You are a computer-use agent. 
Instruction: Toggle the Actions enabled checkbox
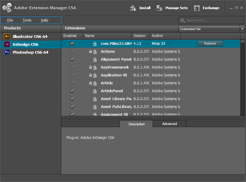click(x=72, y=52)
